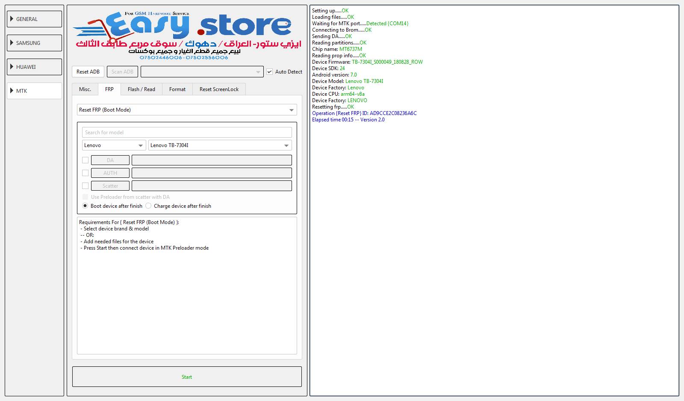Select Charge device after finish
This screenshot has height=401, width=684.
[x=148, y=206]
